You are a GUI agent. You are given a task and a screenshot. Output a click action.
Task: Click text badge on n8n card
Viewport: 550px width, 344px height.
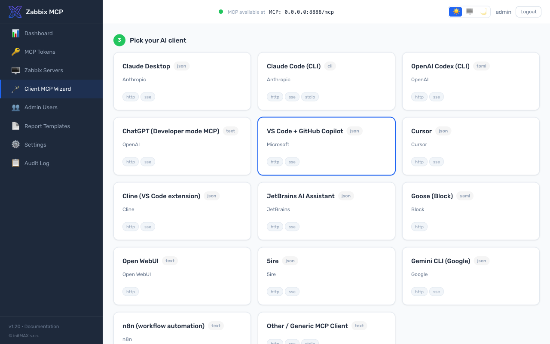tap(216, 326)
